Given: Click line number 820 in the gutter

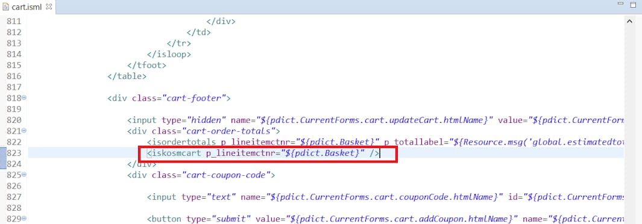Looking at the screenshot, I should [x=14, y=120].
